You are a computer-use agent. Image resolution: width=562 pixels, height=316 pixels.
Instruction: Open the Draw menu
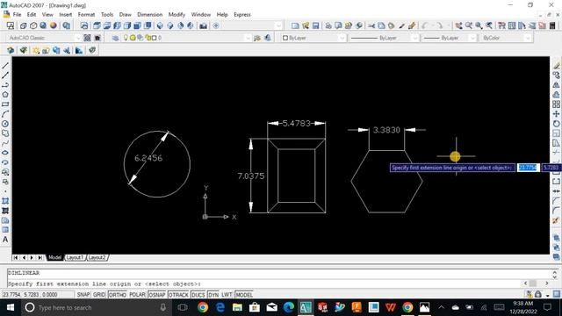125,15
